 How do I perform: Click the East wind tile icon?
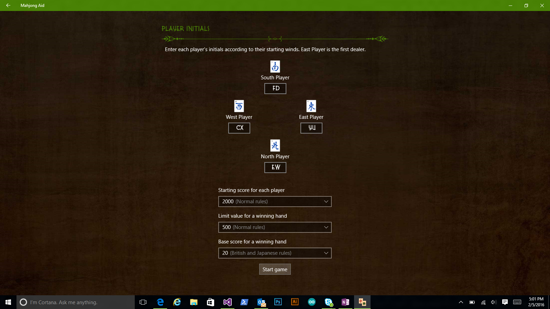click(x=311, y=106)
